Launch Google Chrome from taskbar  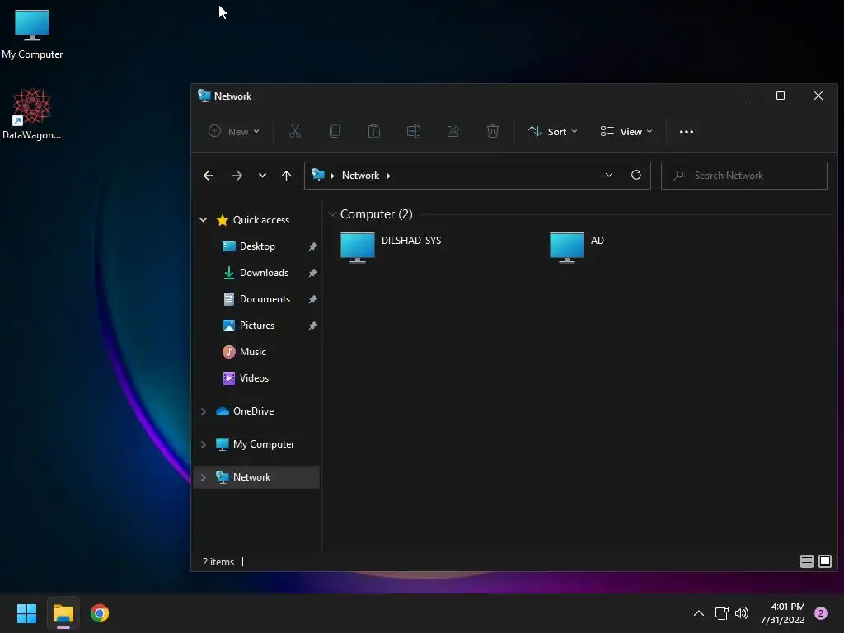100,613
